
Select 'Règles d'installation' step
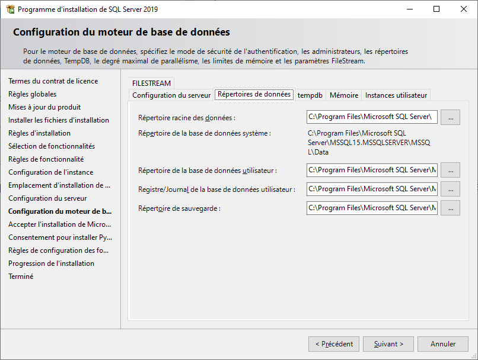[39, 133]
